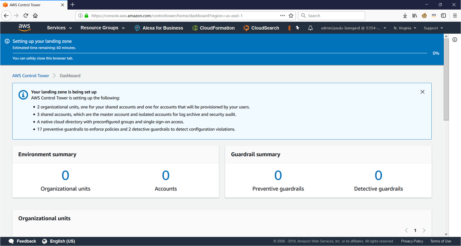This screenshot has height=246, width=461.
Task: Click the speech bubble Feedback icon
Action: pyautogui.click(x=11, y=241)
